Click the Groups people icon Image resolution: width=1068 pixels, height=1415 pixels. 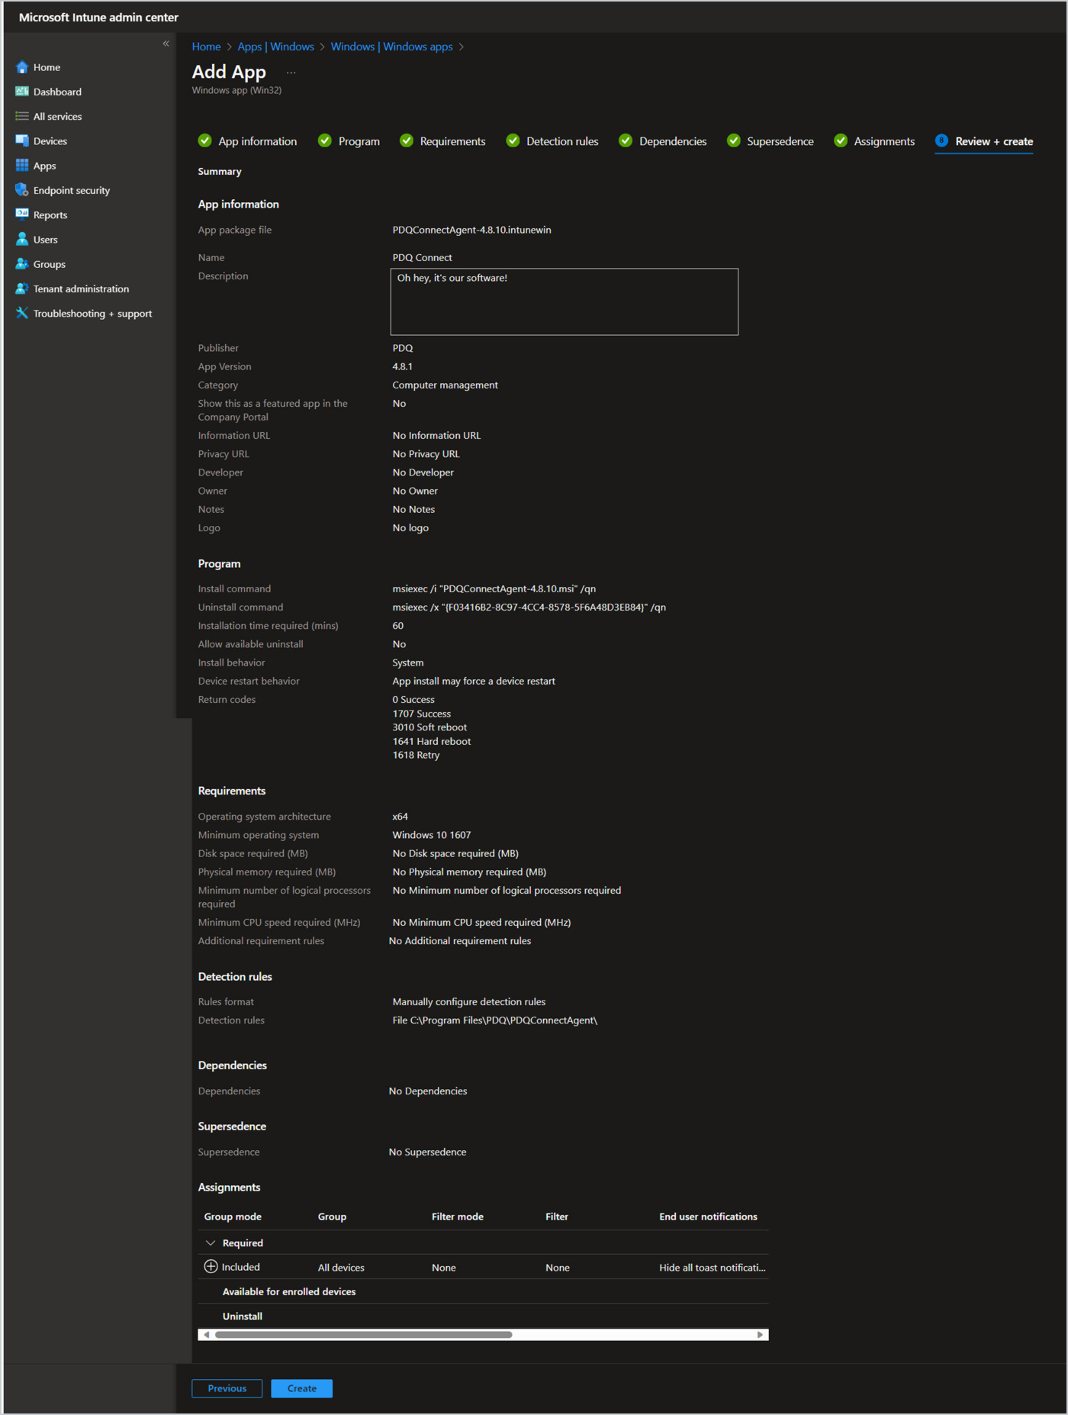tap(22, 264)
